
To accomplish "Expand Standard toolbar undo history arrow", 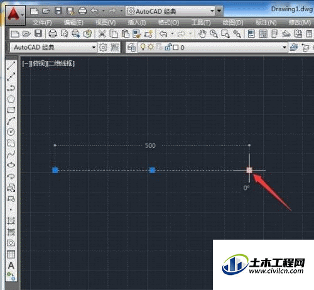I will point(172,33).
